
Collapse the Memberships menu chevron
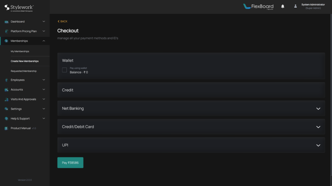(44, 41)
